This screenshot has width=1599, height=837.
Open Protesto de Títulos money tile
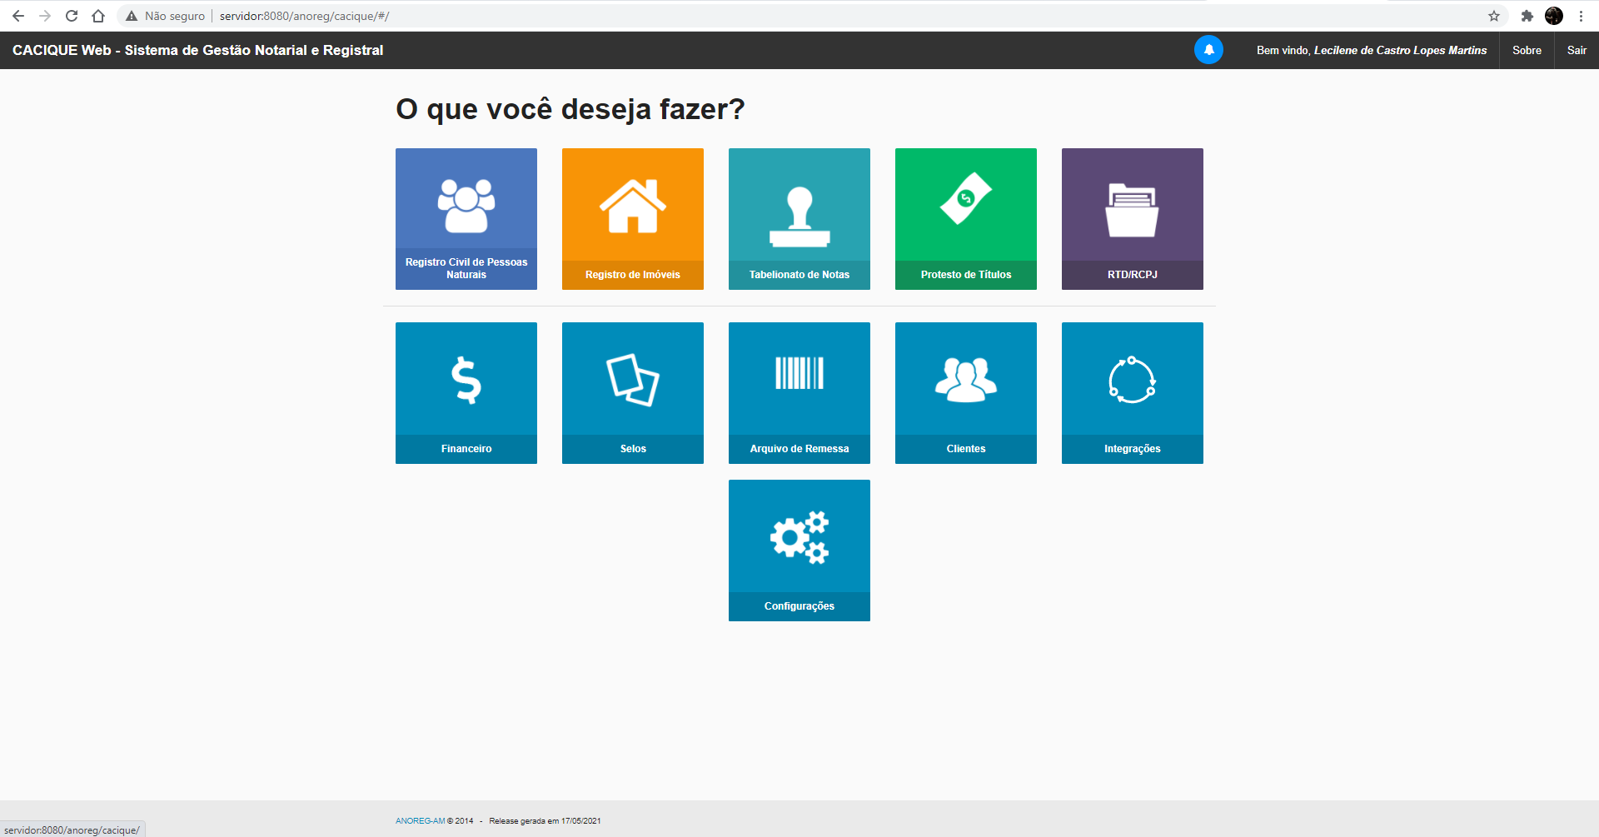click(966, 218)
